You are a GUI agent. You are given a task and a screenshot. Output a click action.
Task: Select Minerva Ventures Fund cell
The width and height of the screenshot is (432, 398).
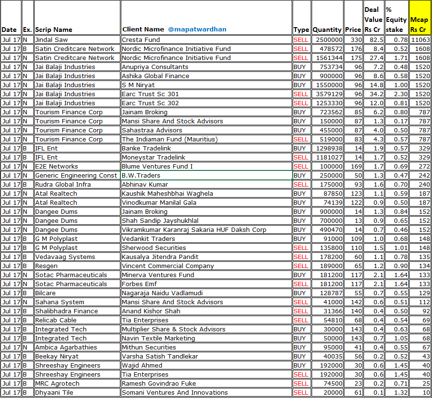tap(206, 275)
